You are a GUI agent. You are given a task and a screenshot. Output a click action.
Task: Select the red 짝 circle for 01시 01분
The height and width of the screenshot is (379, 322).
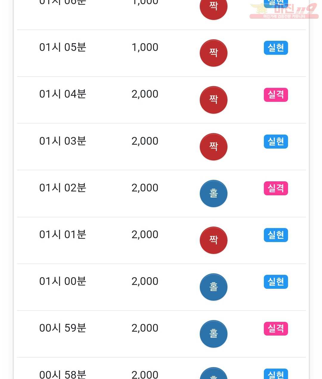coord(213,240)
